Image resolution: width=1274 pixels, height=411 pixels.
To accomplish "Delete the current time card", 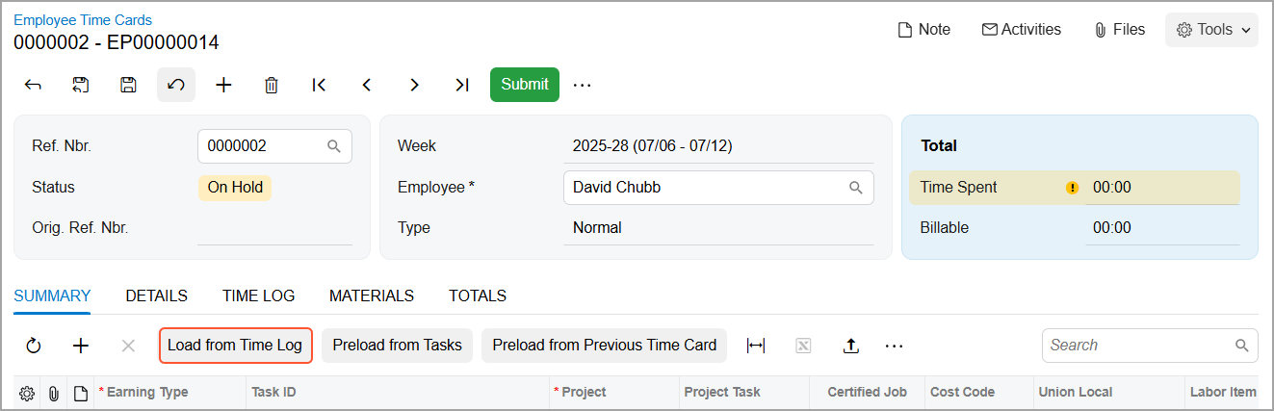I will 272,85.
